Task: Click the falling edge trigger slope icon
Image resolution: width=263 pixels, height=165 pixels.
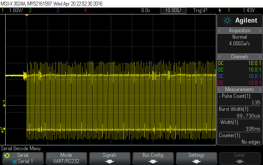Action: coord(219,10)
